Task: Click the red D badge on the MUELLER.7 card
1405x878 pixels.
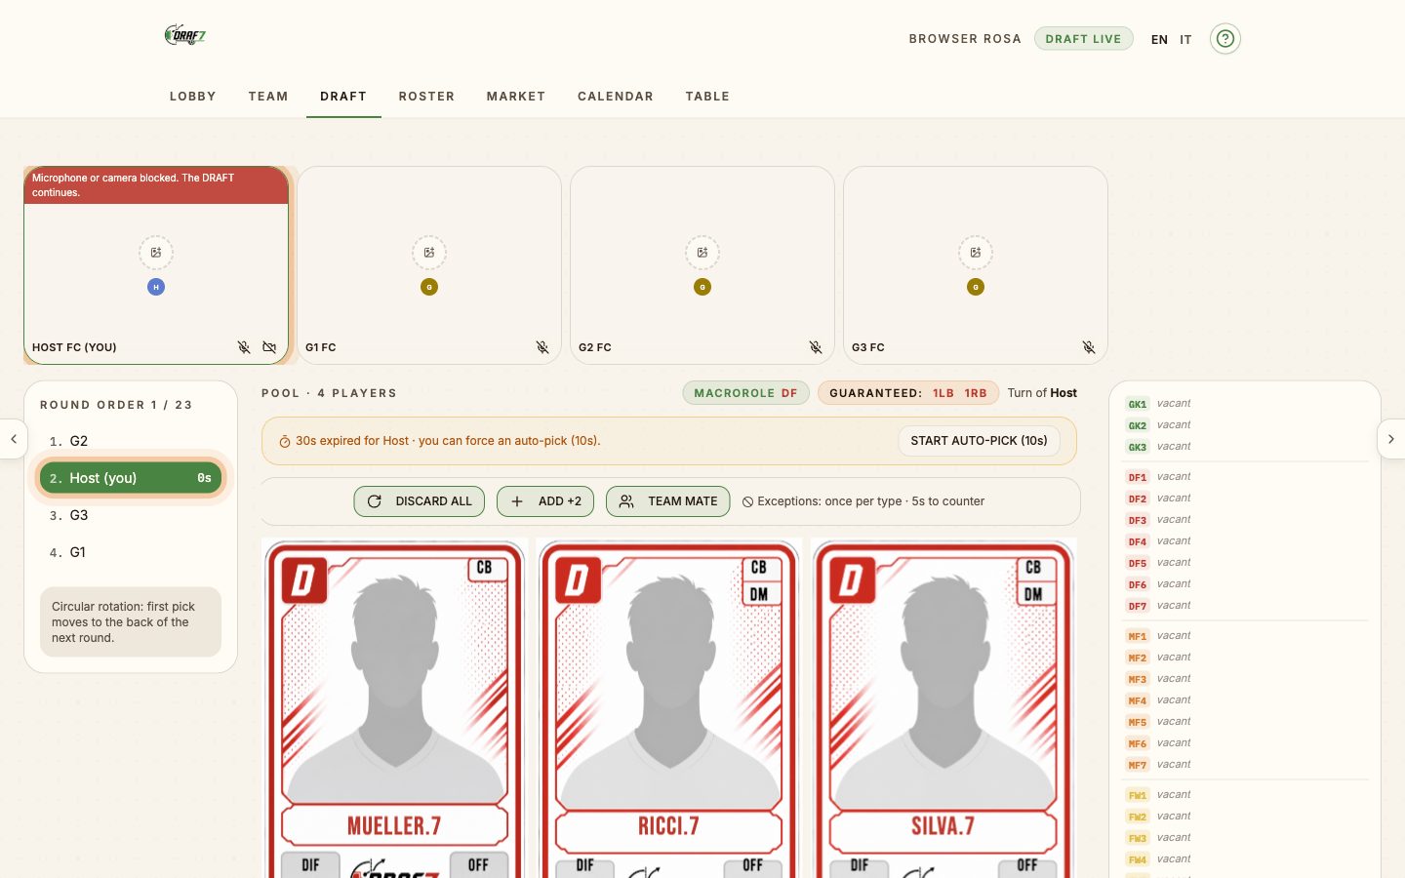Action: (x=304, y=580)
